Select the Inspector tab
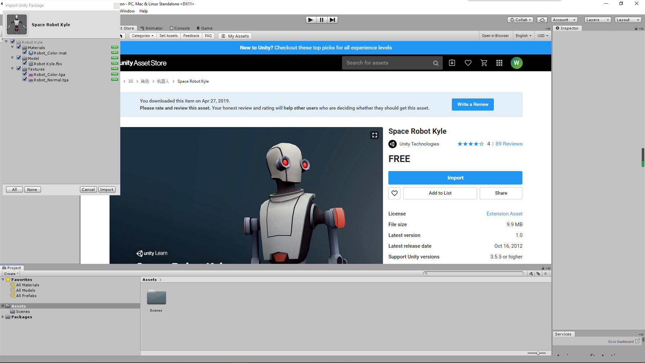Viewport: 645px width, 363px height. click(567, 28)
